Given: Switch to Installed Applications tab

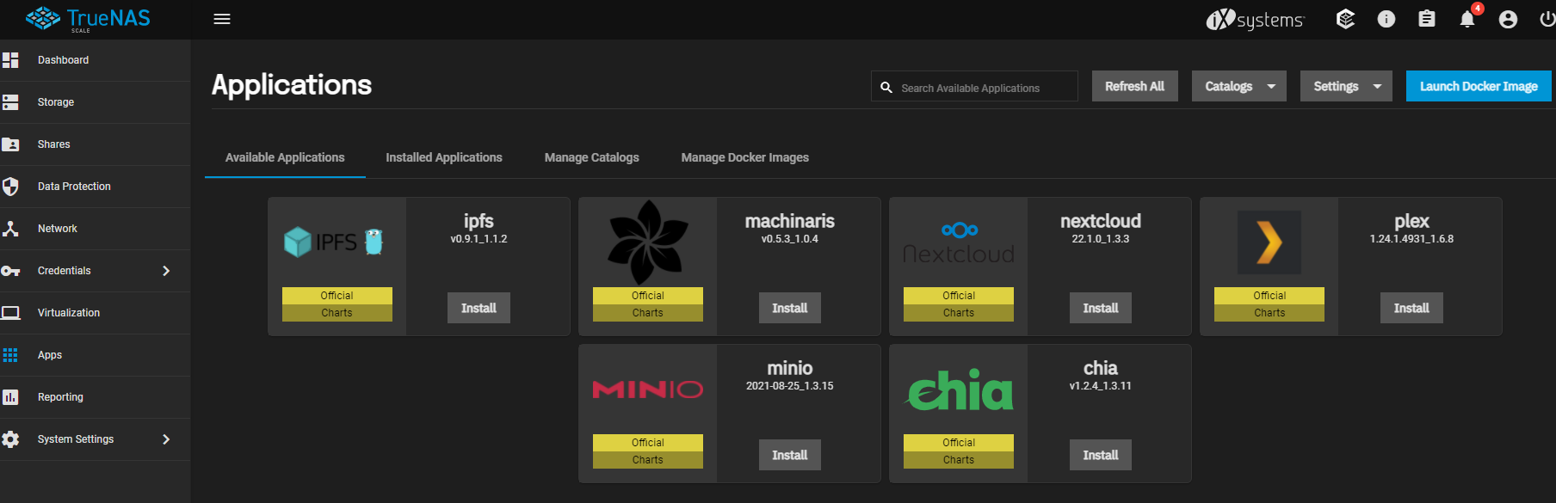Looking at the screenshot, I should click(444, 157).
